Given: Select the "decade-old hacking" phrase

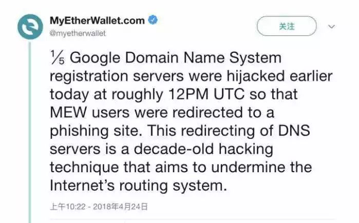Looking at the screenshot, I should (x=203, y=149).
